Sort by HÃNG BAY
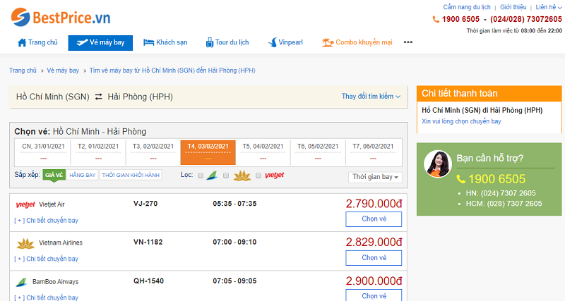Viewport: 565px width, 301px height. pos(83,175)
